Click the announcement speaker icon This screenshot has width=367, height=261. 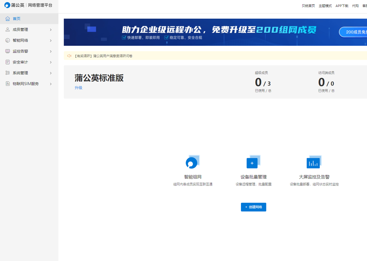69,56
